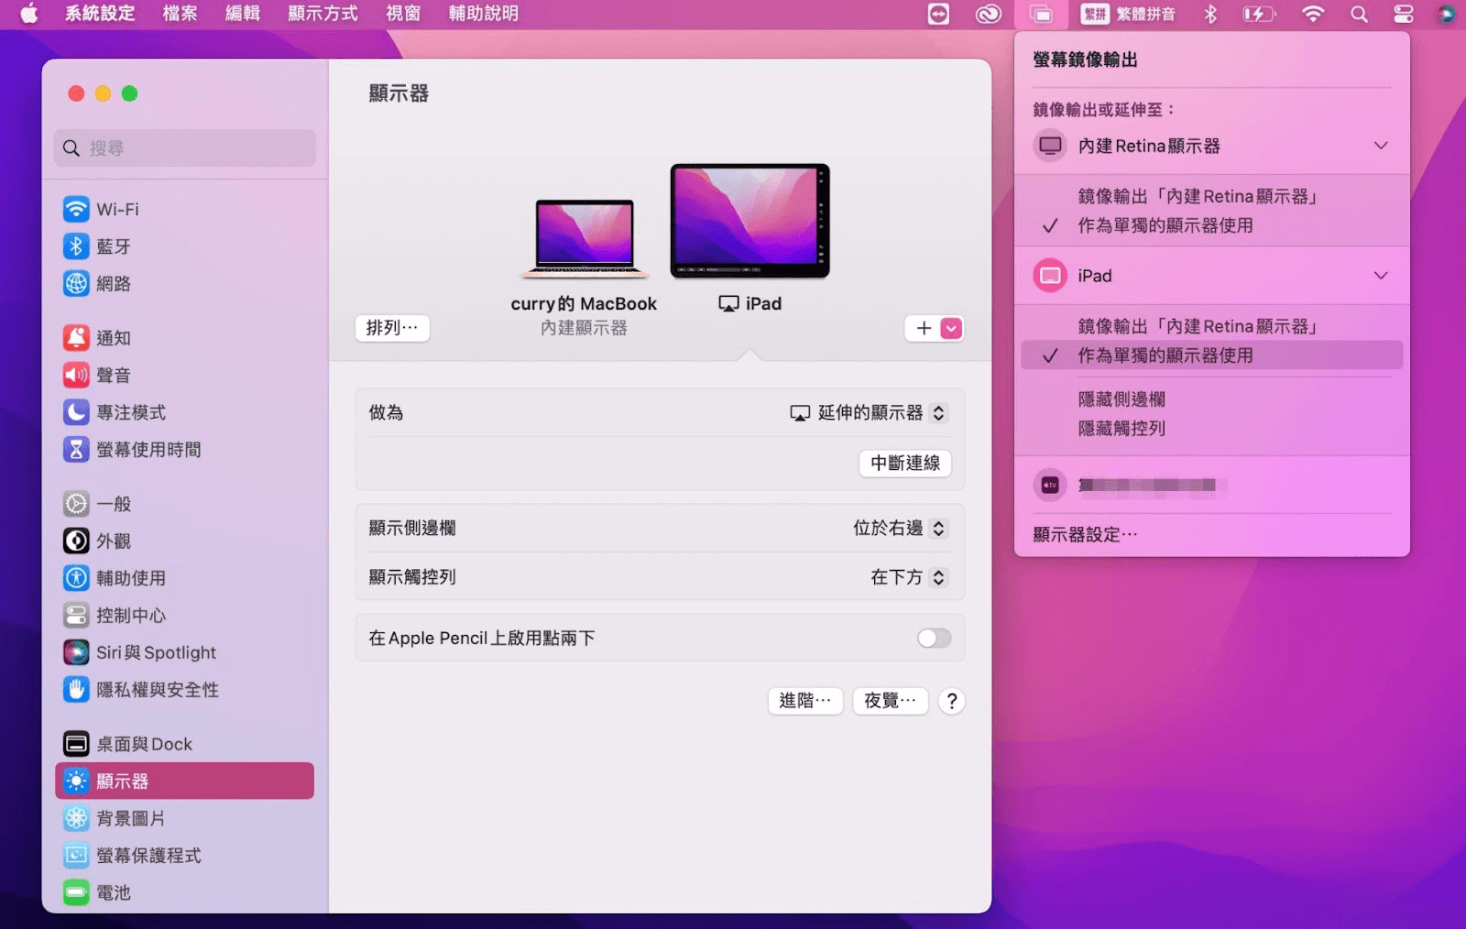This screenshot has width=1466, height=929.
Task: Collapse the iPad section chevron
Action: pyautogui.click(x=1381, y=276)
